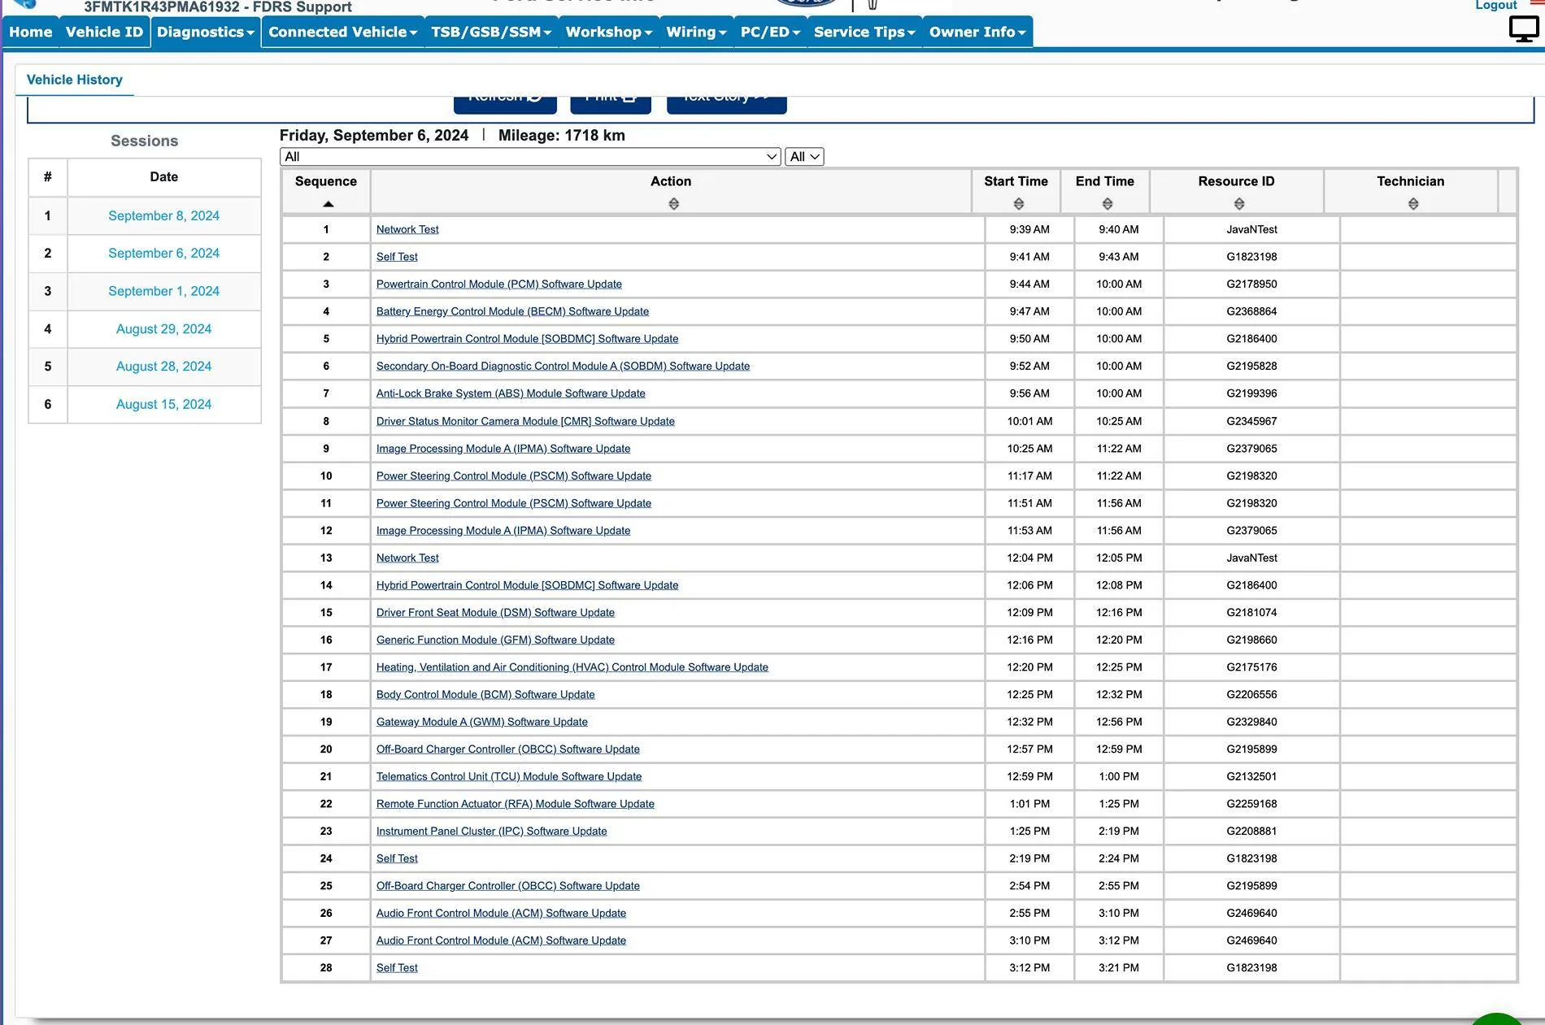
Task: Open Battery Energy Control Module (BECM) update
Action: click(x=512, y=311)
